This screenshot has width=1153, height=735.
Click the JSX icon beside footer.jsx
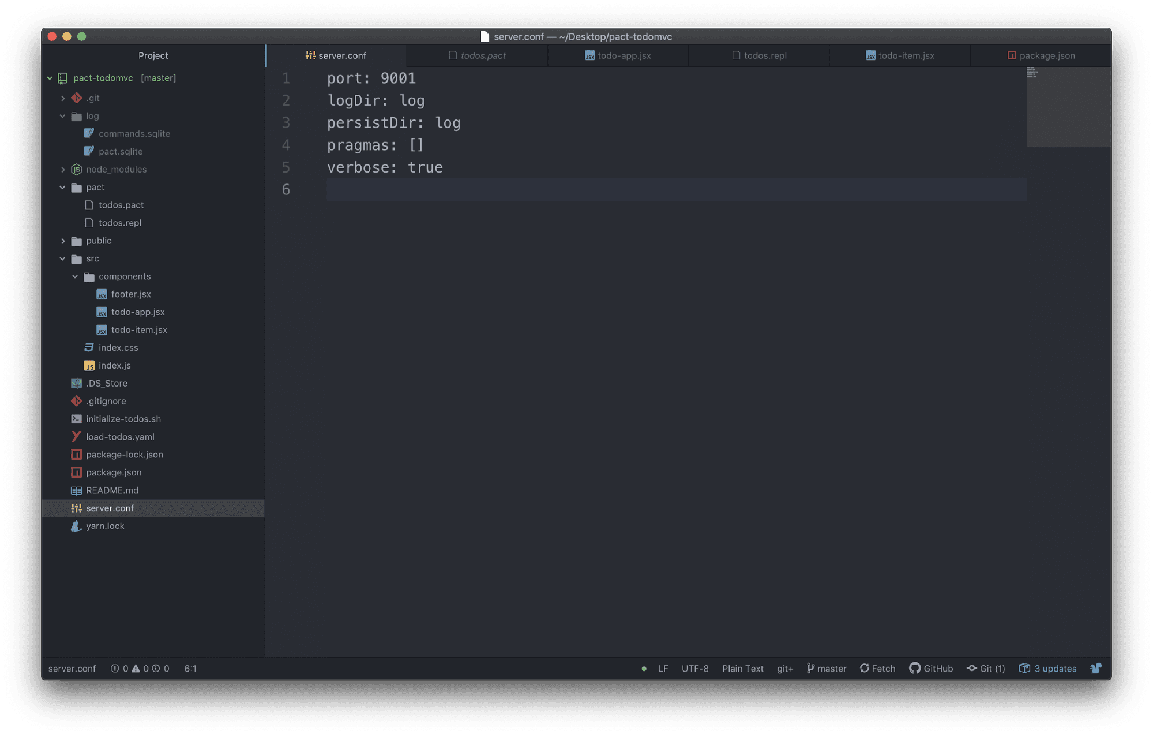click(102, 295)
